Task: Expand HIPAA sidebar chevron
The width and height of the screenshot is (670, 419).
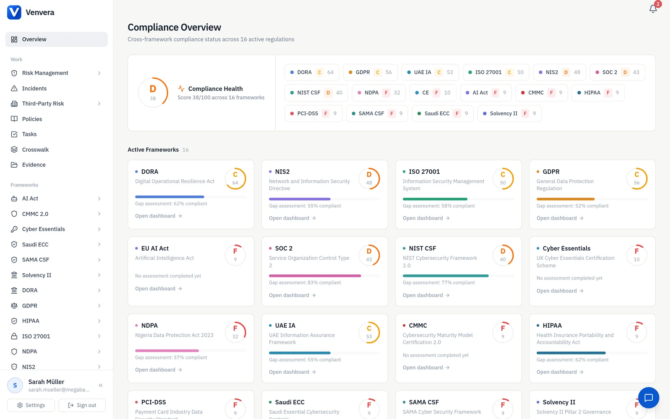Action: click(x=99, y=321)
